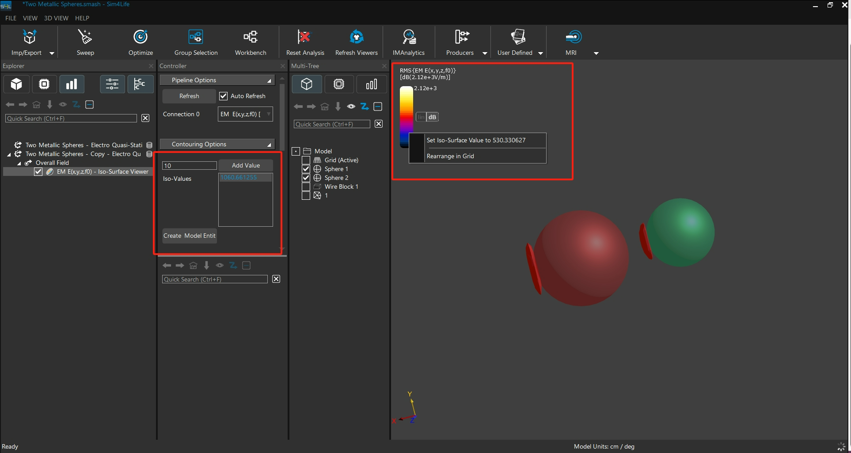Switch Explorer to the analysis bar-chart view

[72, 84]
